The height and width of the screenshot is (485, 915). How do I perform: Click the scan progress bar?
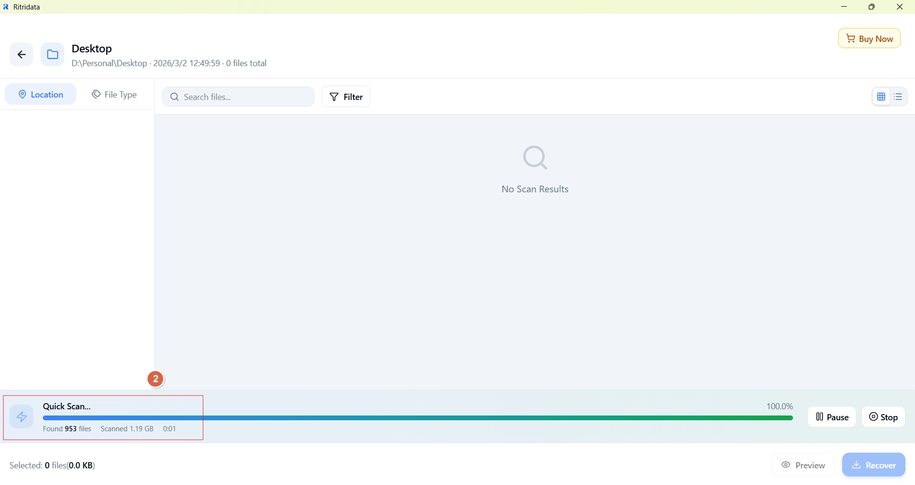pos(417,419)
